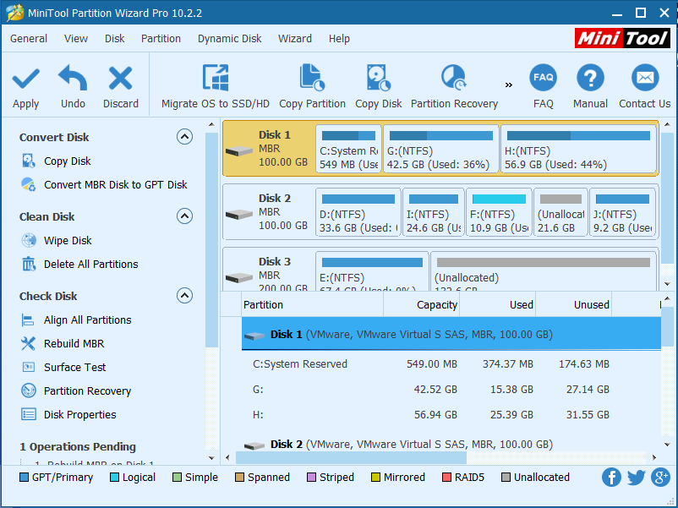Select the 21.6 GB unallocated block

click(x=560, y=212)
